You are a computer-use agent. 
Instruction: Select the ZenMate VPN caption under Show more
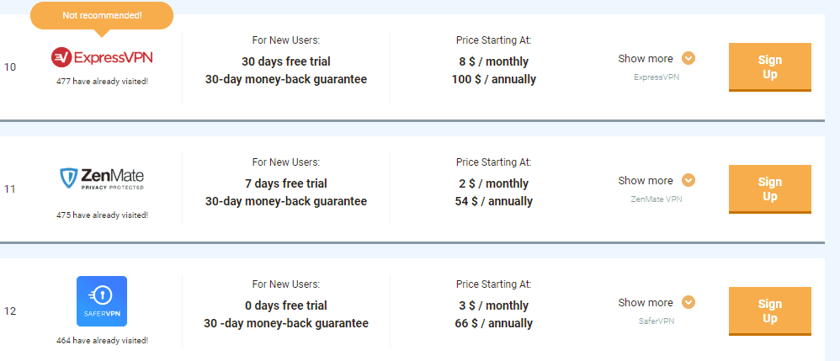657,199
